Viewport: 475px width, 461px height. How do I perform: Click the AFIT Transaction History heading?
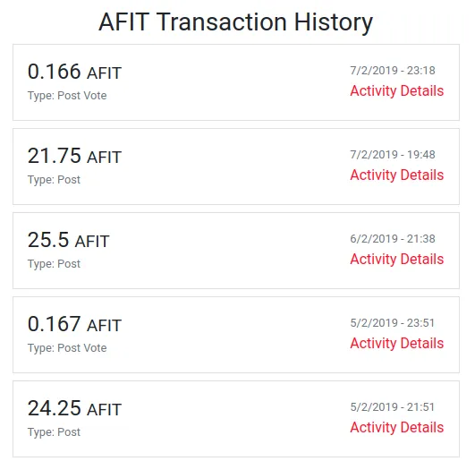(235, 22)
